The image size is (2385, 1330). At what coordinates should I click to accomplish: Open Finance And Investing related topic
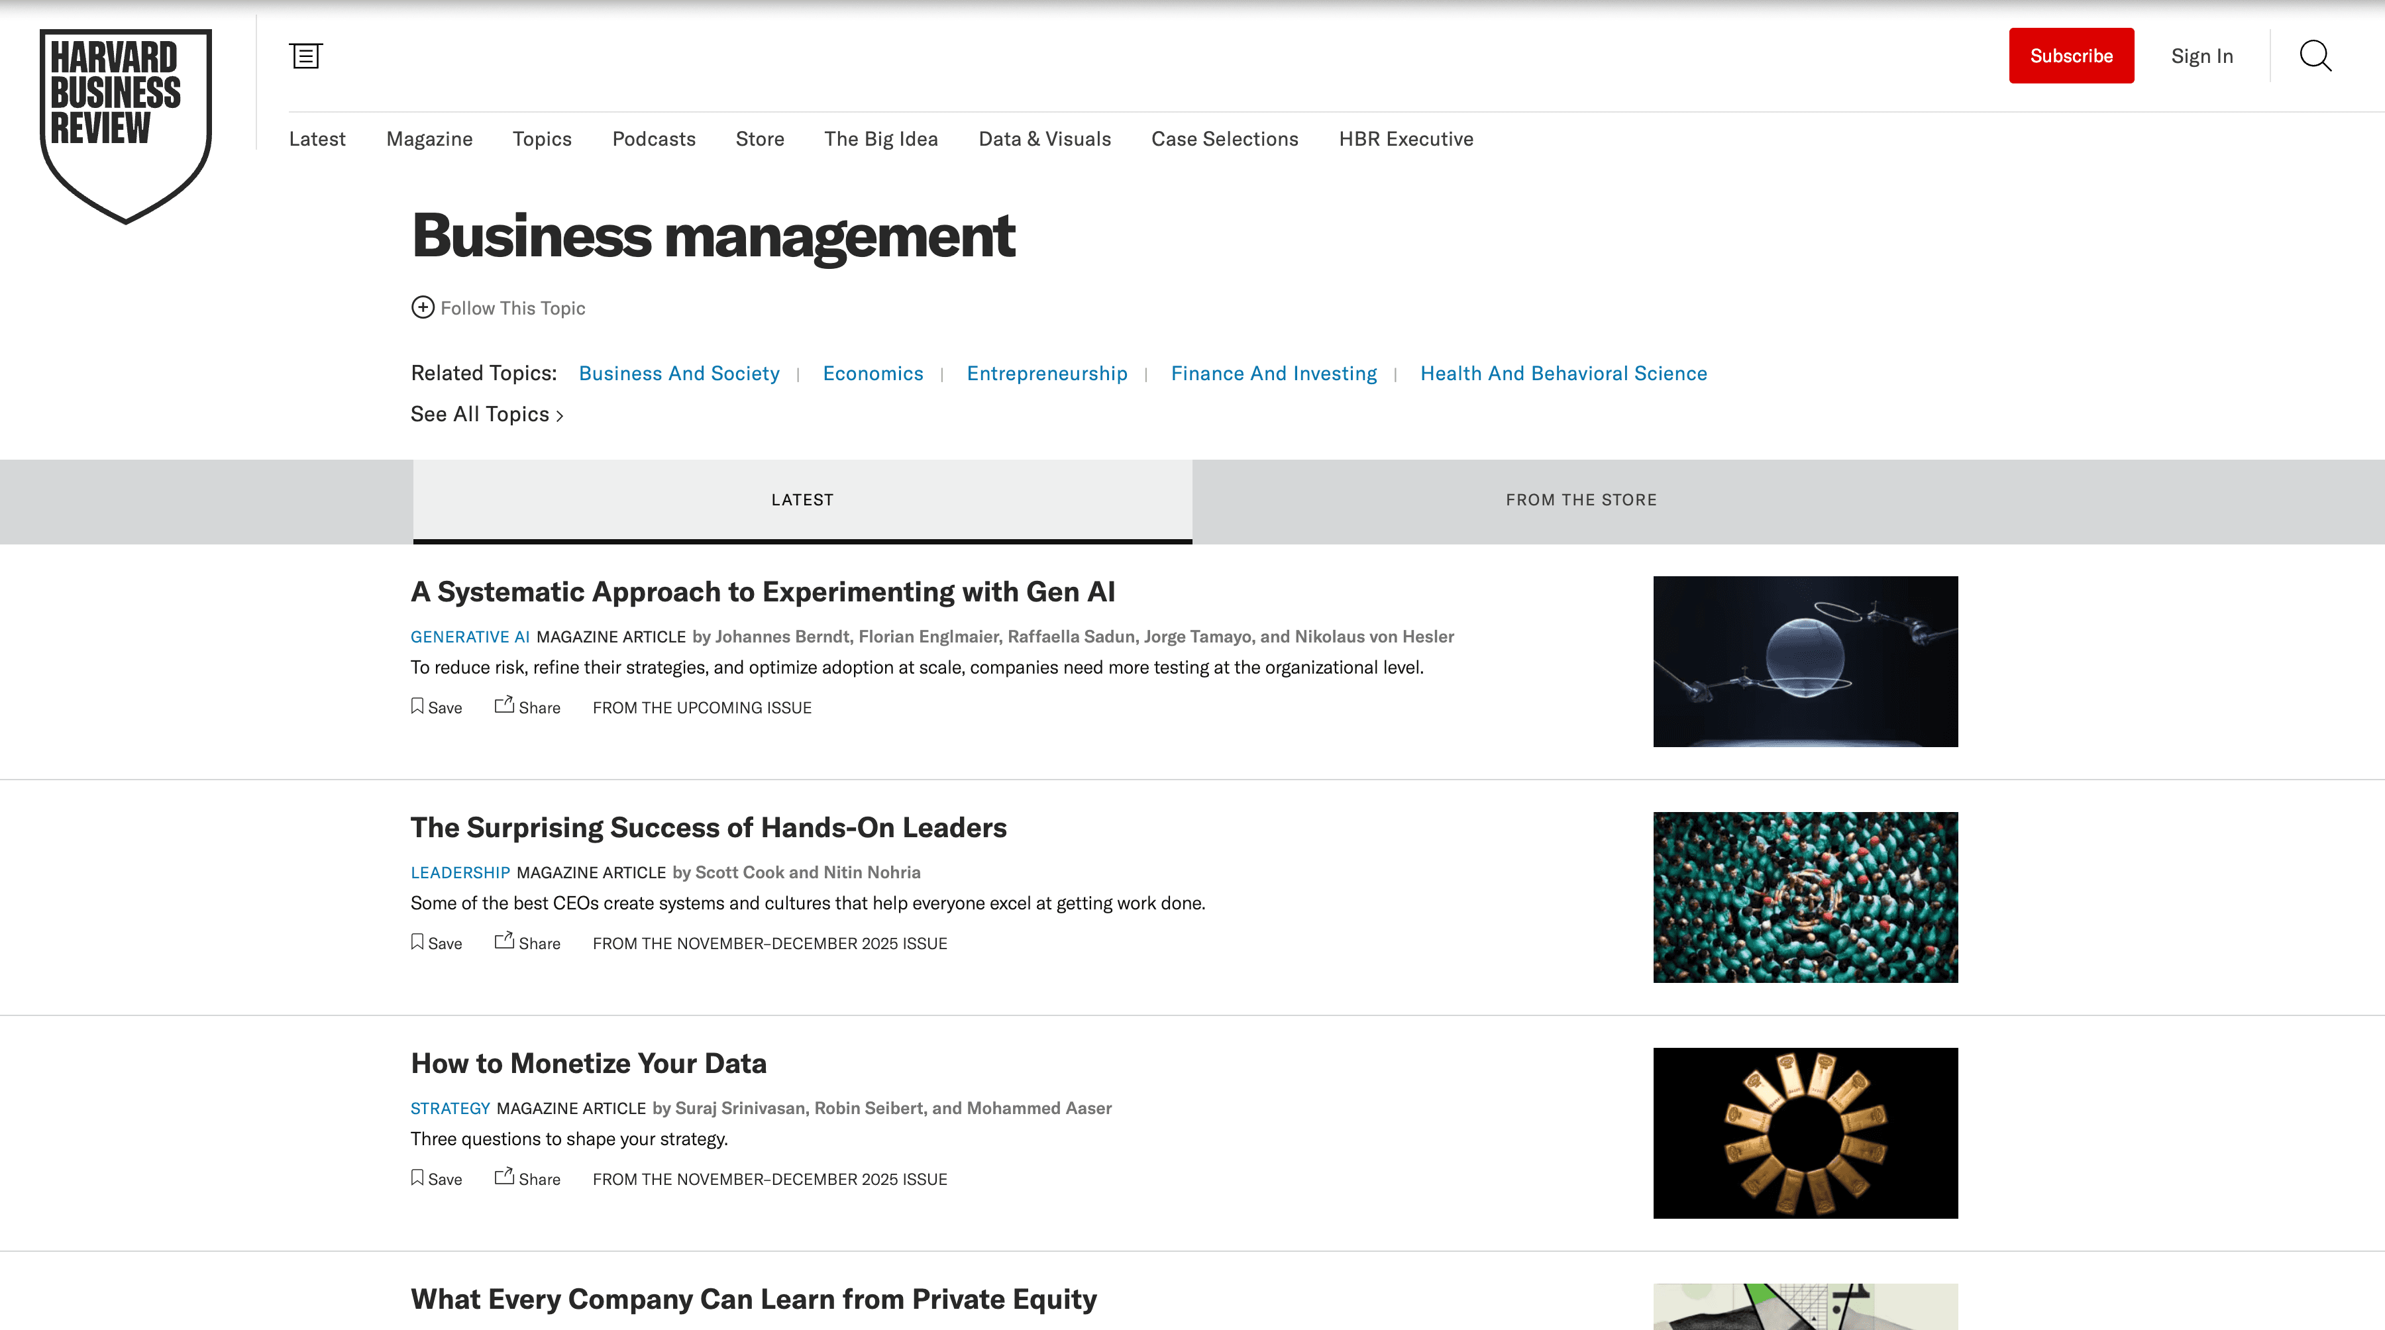click(1274, 373)
